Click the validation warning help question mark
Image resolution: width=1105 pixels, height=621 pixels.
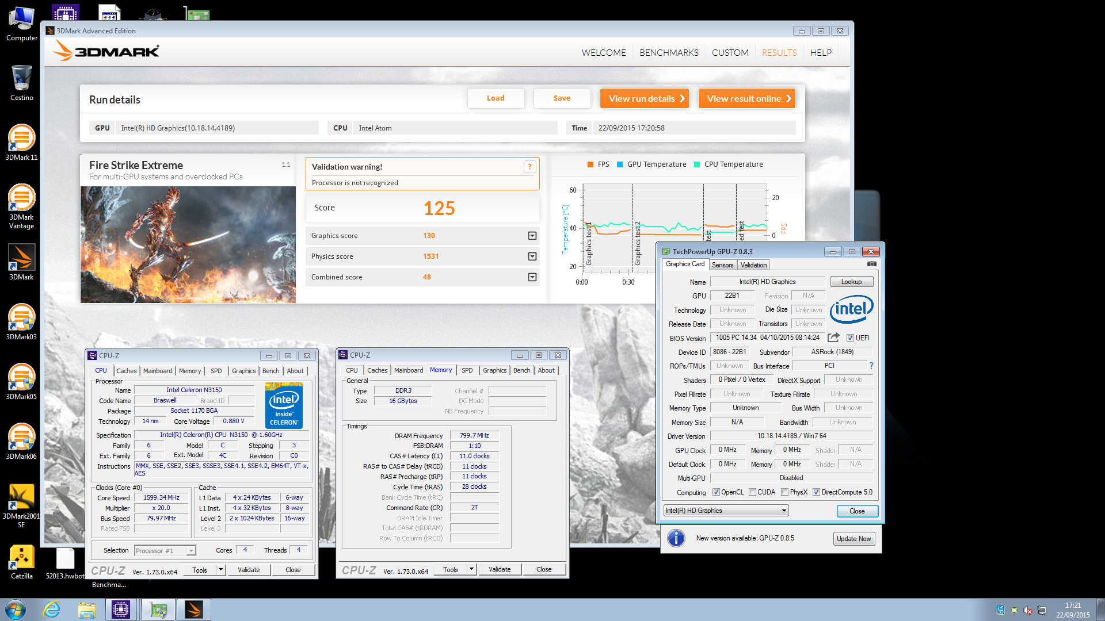[x=529, y=167]
